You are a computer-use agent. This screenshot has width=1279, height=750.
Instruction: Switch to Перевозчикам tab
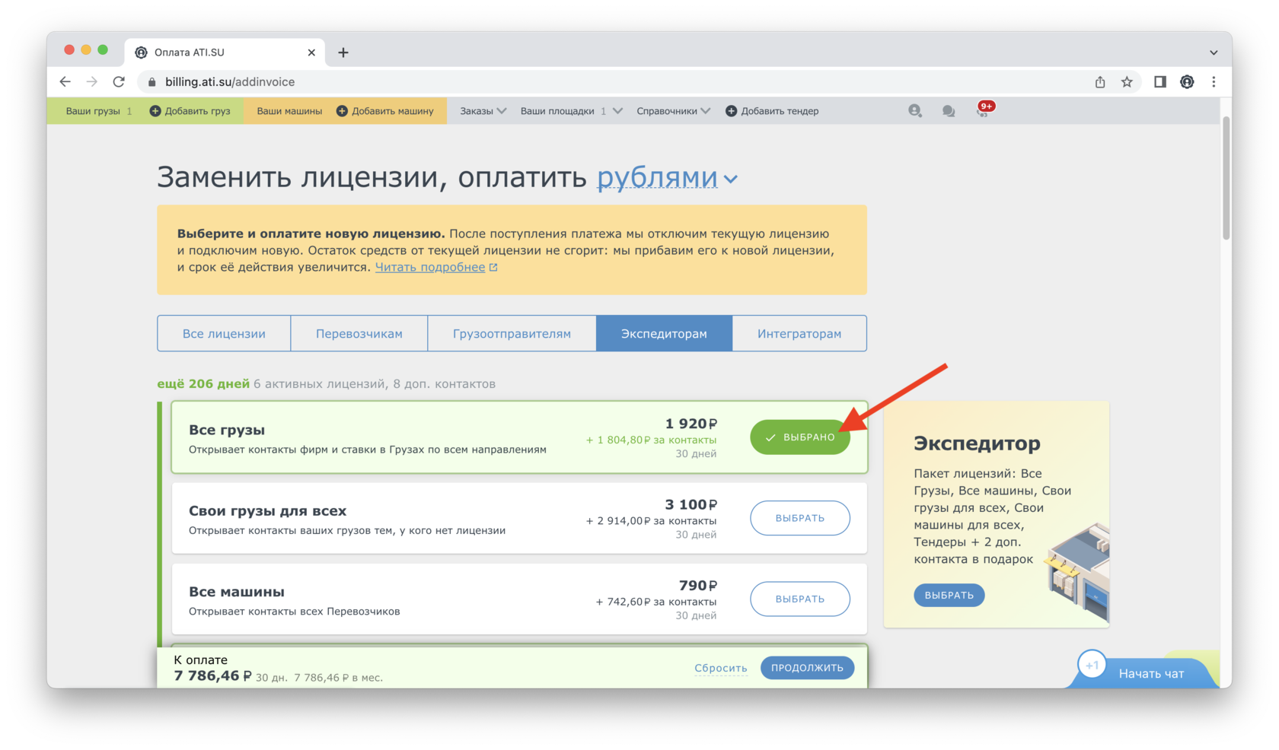pos(359,333)
